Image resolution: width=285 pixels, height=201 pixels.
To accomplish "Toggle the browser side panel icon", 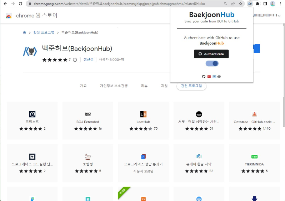I will 265,4.
